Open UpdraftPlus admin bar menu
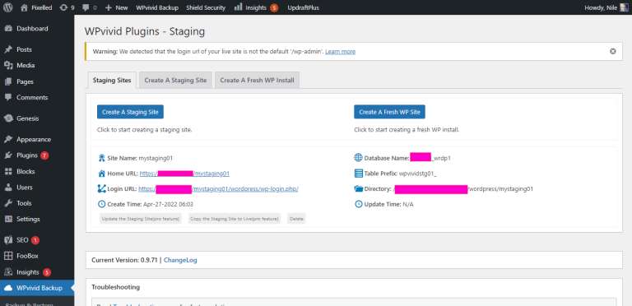The width and height of the screenshot is (632, 306). tap(303, 7)
